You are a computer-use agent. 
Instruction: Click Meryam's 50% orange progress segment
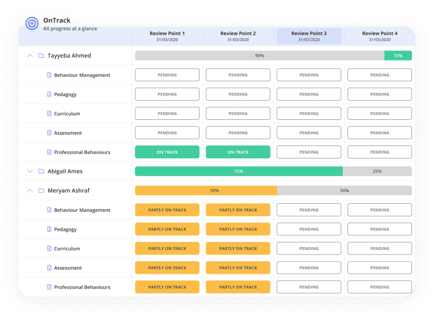206,191
